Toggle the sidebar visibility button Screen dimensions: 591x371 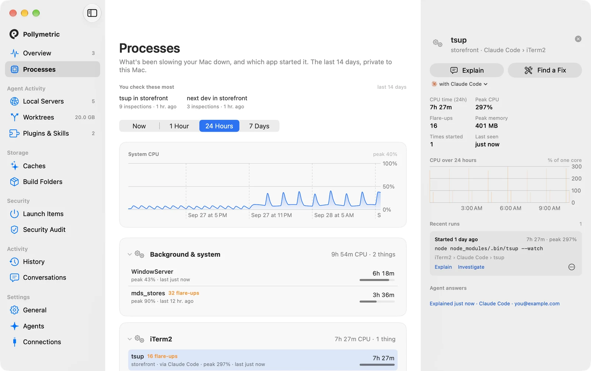92,13
